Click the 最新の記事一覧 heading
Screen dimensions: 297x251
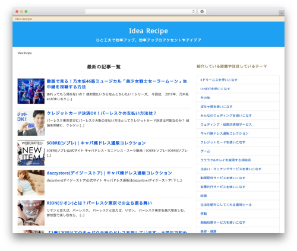[104, 66]
